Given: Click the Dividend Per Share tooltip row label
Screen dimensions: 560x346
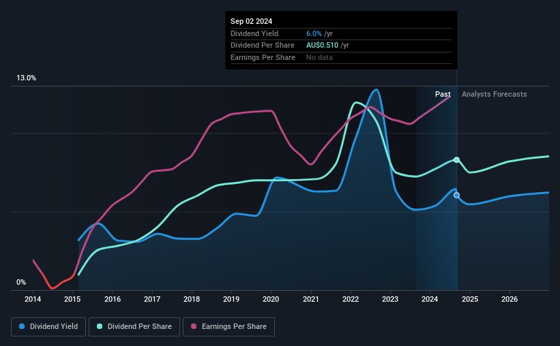Looking at the screenshot, I should (x=263, y=46).
